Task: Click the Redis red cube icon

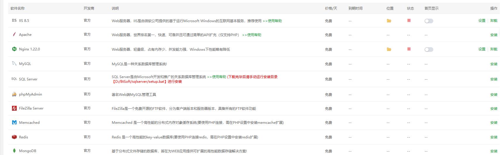Action: [x=14, y=137]
